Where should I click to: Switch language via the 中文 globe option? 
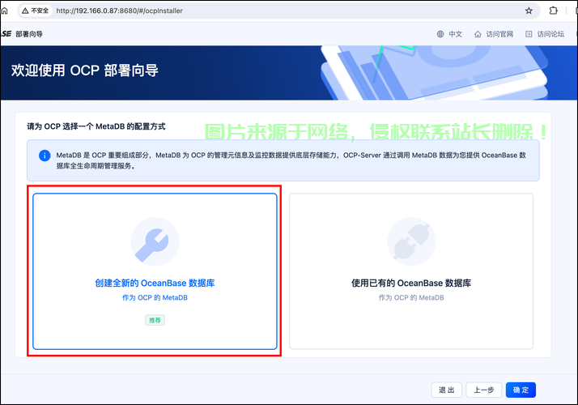pyautogui.click(x=449, y=34)
